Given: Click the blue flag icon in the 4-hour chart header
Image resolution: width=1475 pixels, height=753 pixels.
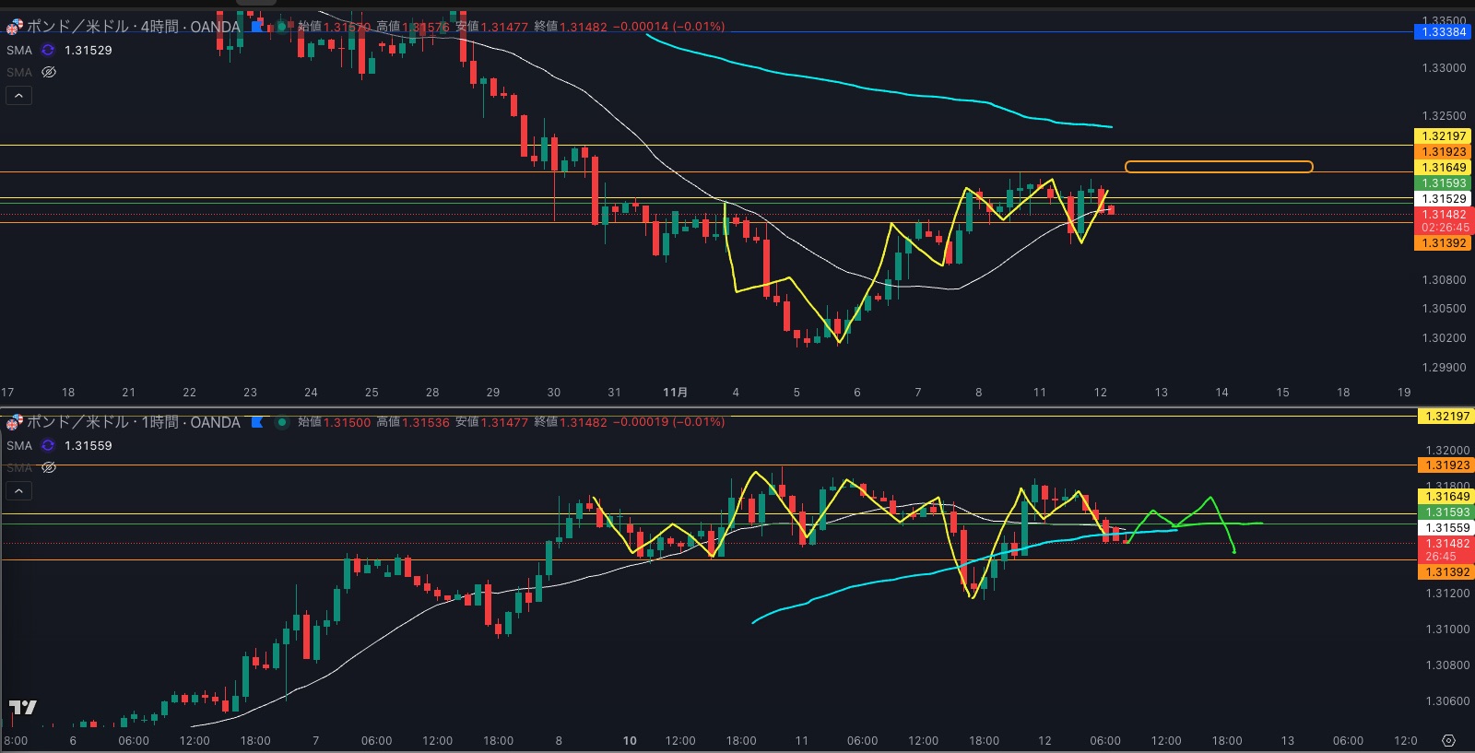Looking at the screenshot, I should pyautogui.click(x=258, y=27).
